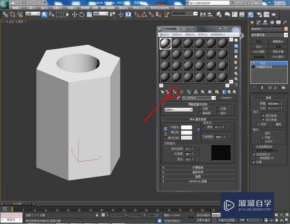Screen dimensions: 290x224
Task: Click the Unlink Selection tool
Action: click(x=13, y=14)
